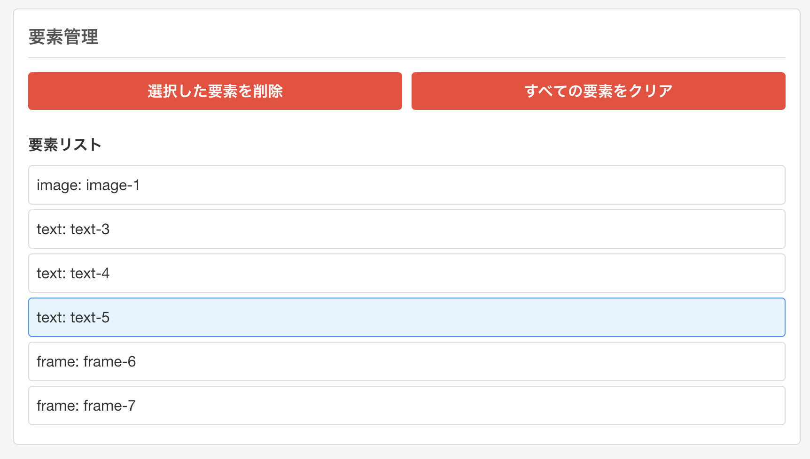Screen dimensions: 810x459
Task: Select the first frame entry frame-6
Action: [406, 361]
